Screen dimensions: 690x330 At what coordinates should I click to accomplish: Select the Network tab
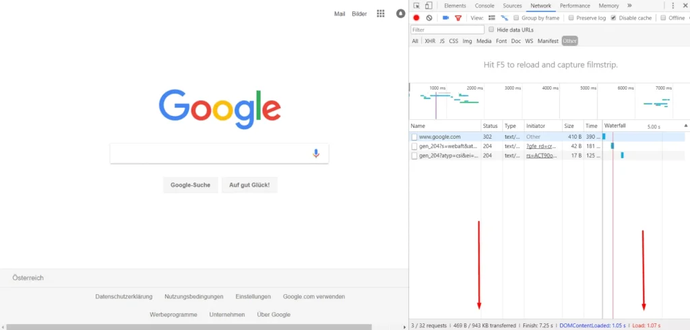[541, 5]
